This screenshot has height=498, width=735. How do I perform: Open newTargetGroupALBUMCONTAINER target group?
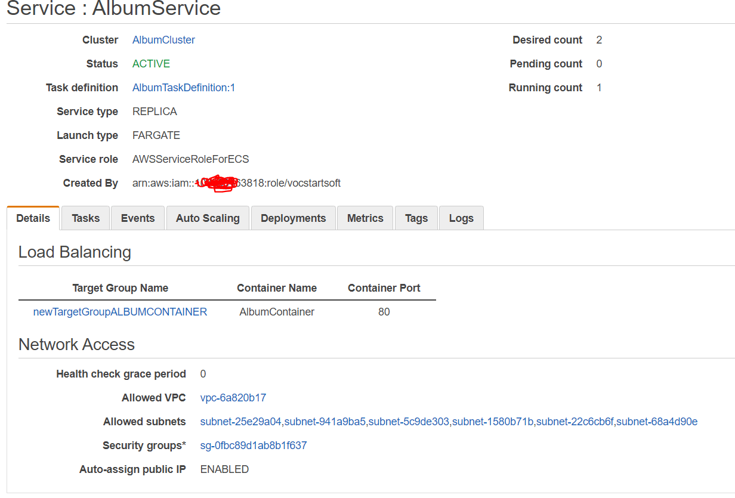click(x=120, y=311)
